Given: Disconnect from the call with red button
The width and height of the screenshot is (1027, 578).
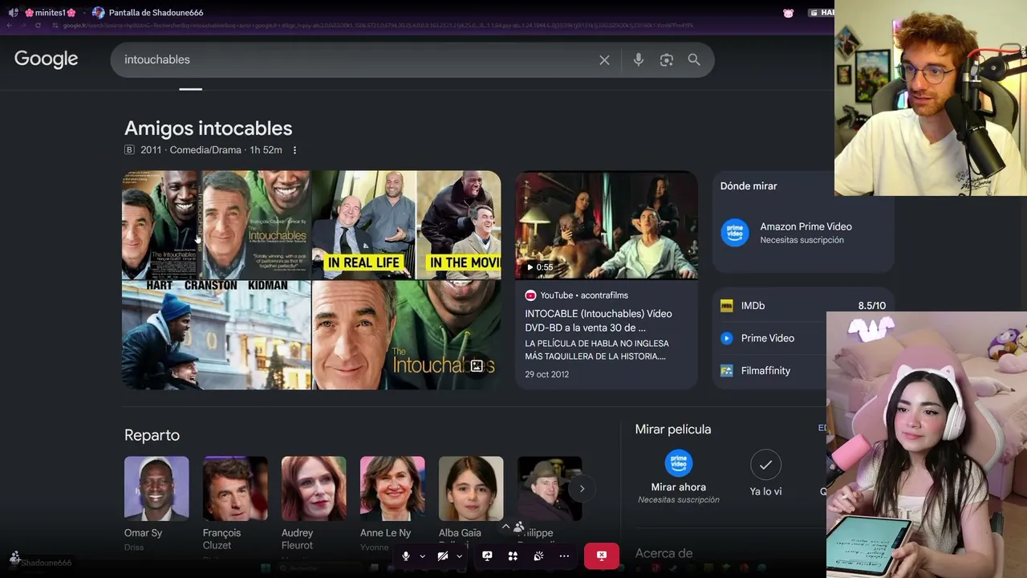Looking at the screenshot, I should (x=602, y=556).
